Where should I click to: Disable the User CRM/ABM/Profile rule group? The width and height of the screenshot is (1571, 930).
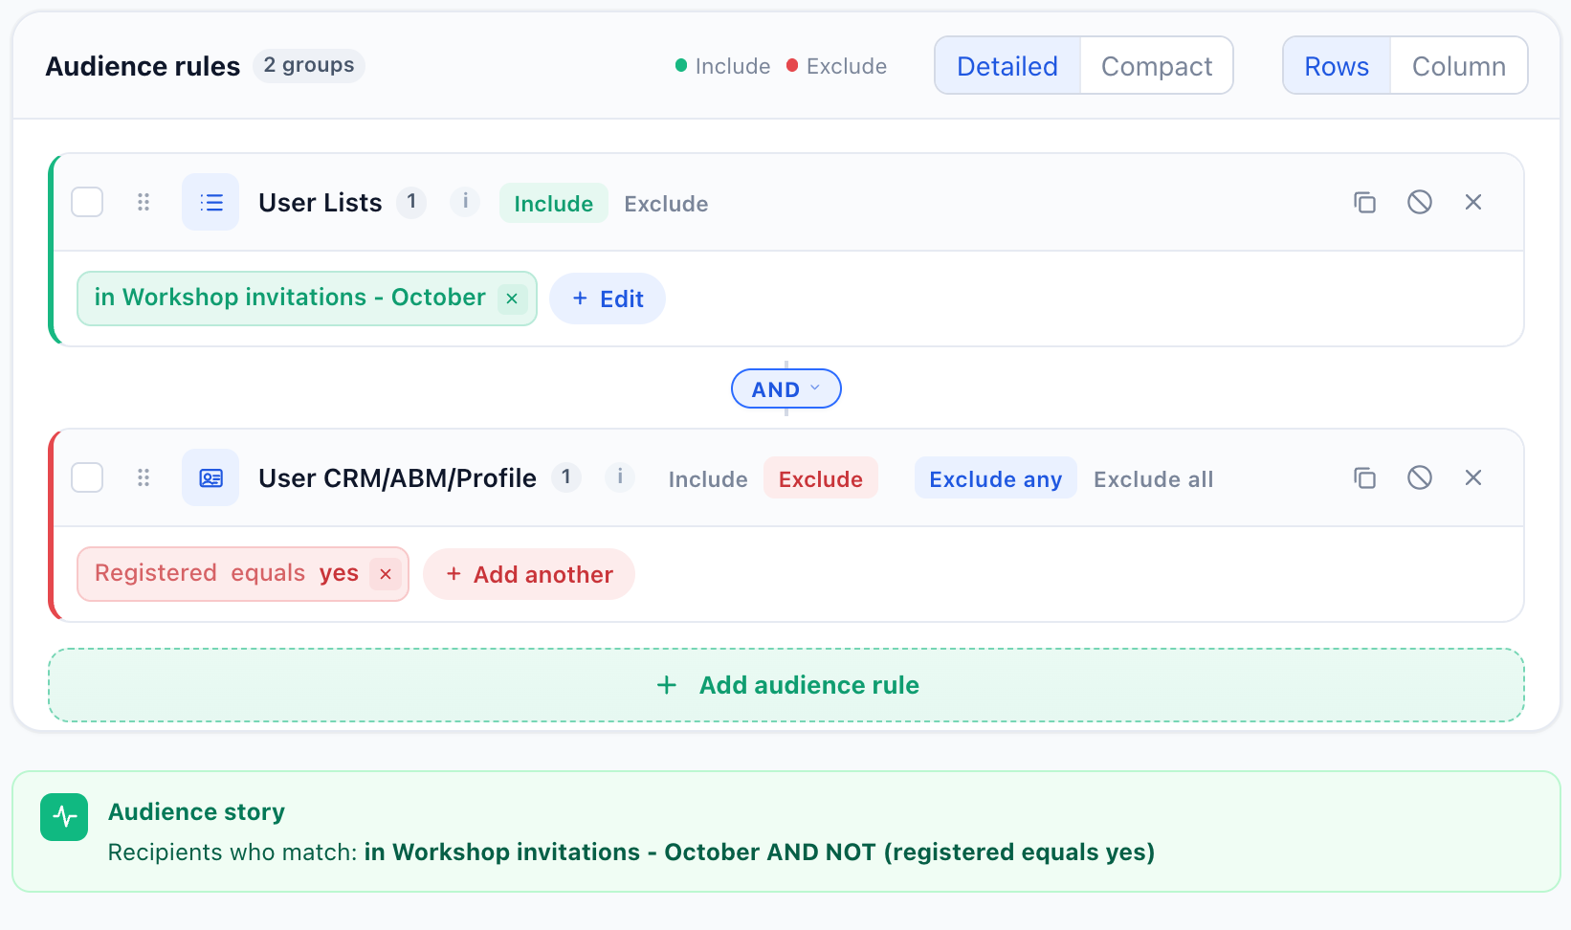point(1420,477)
